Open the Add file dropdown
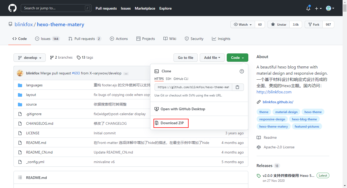347x188 pixels. click(212, 58)
